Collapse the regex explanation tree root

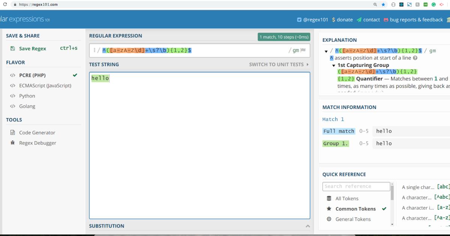coord(326,51)
